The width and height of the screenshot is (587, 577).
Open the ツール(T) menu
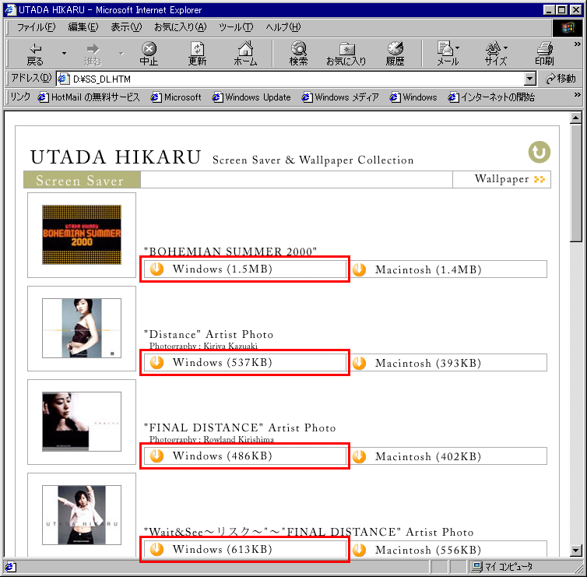pos(236,27)
